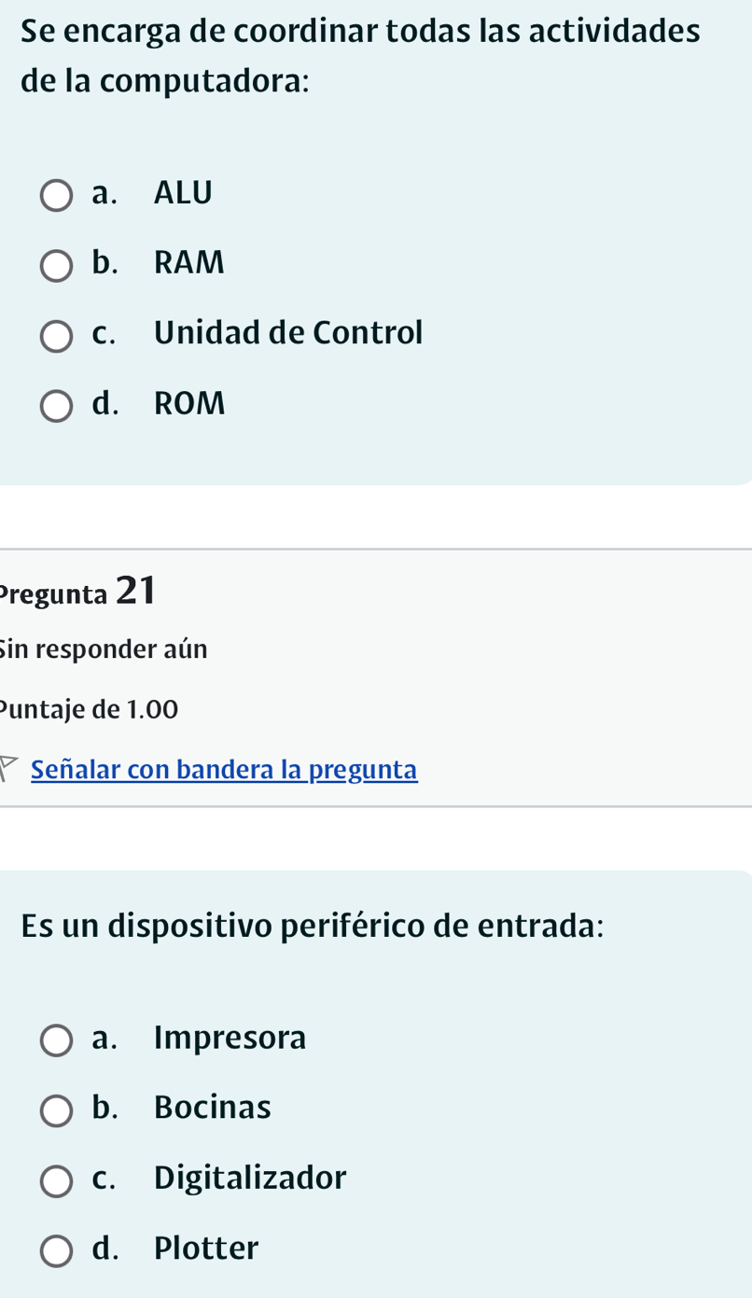
Task: Select the radio button for ALU
Action: click(56, 196)
